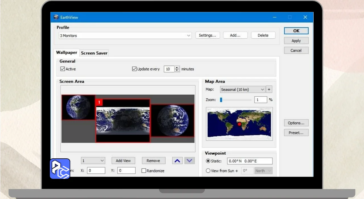Toggle the Update every checkbox
This screenshot has height=199, width=364.
click(135, 69)
